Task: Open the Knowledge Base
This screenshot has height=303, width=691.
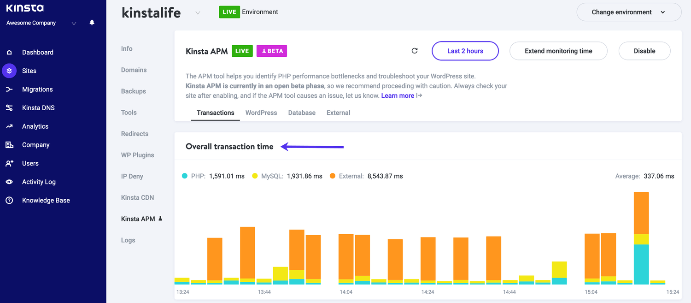Action: click(x=46, y=200)
